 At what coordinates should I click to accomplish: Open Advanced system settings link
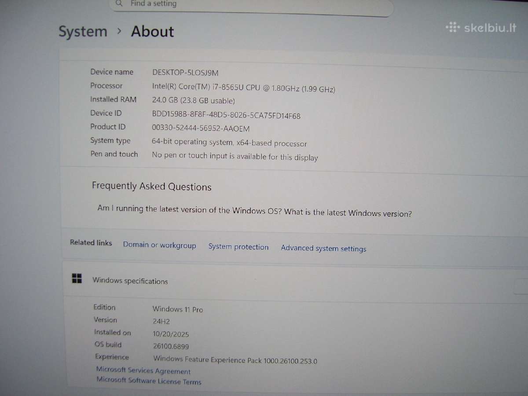(323, 248)
